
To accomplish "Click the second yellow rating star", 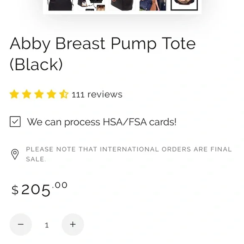I will click(27, 94).
